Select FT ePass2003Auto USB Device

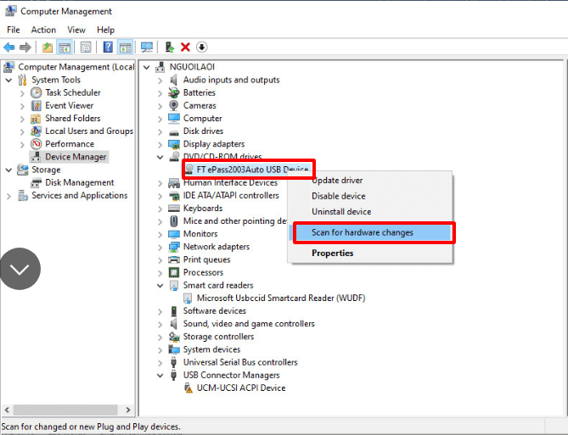tap(252, 170)
